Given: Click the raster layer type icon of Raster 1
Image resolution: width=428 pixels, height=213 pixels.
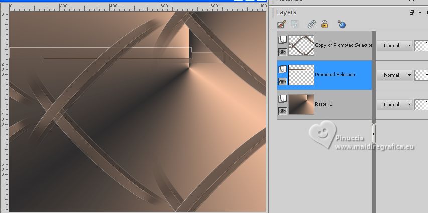Looking at the screenshot, I should click(282, 99).
